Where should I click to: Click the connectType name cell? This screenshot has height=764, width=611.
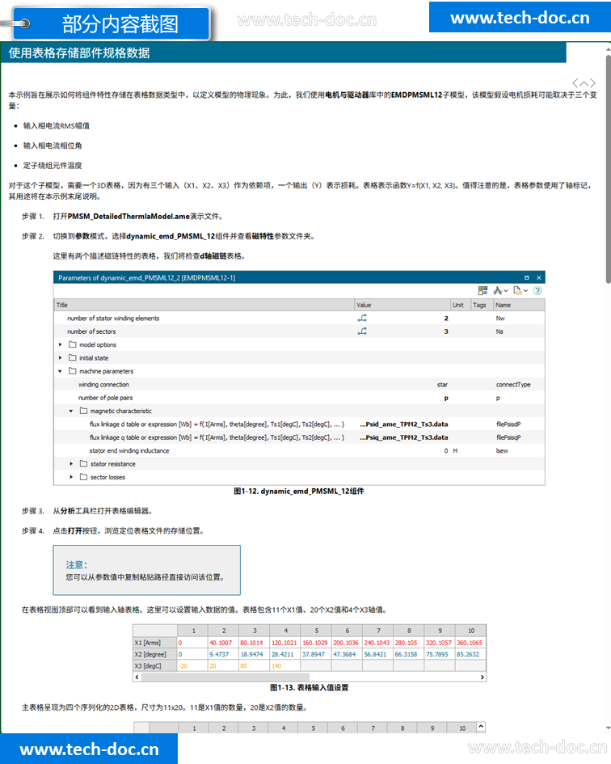513,385
